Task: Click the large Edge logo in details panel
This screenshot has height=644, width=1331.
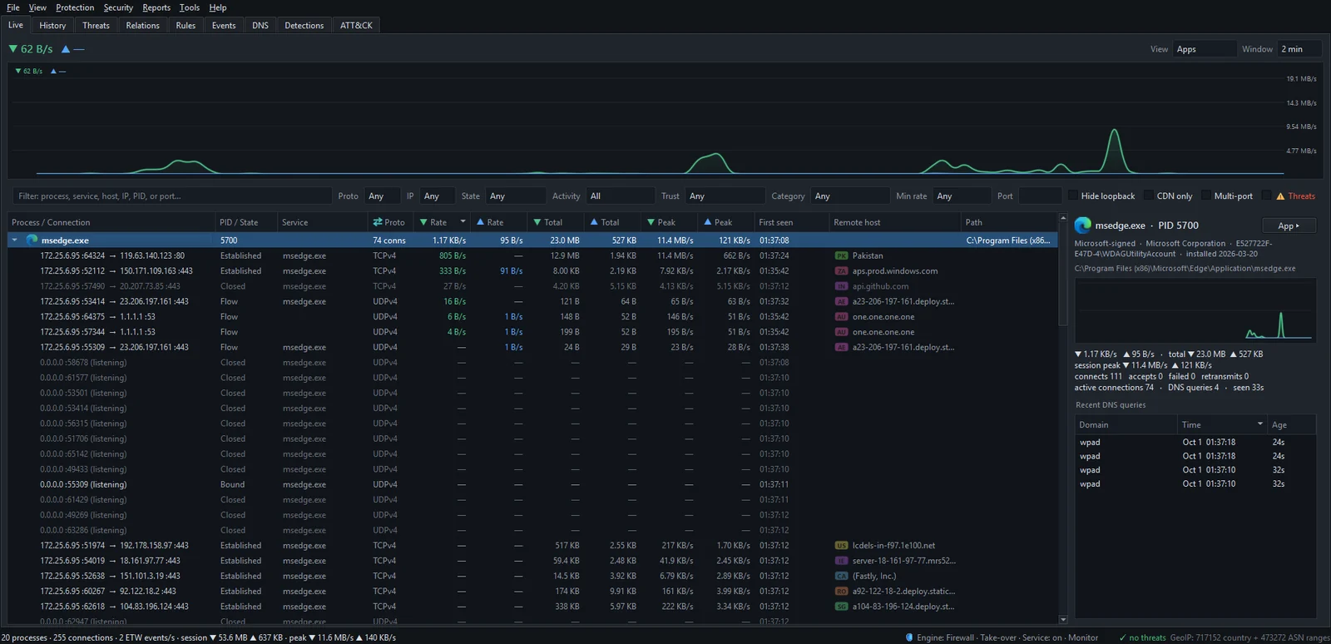Action: pos(1082,225)
